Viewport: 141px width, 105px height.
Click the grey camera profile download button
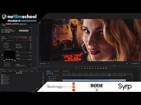(x=23, y=31)
